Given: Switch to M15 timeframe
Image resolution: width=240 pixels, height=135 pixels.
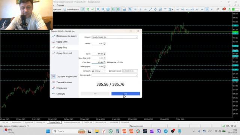Looking at the screenshot, I should click(x=187, y=9).
